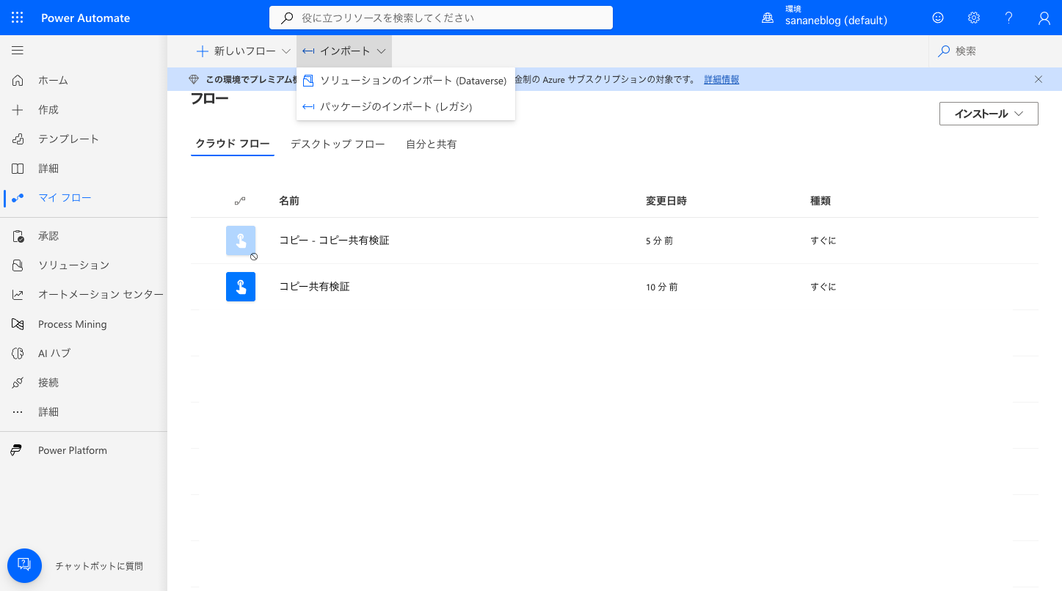Screen dimensions: 1062x591
Task: Click the magnifier icon in the 検索 field
Action: [x=944, y=51]
